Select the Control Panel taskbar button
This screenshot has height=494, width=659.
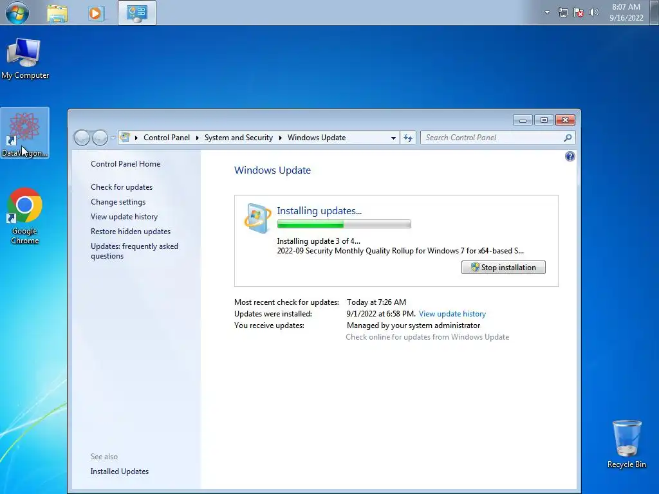point(137,13)
